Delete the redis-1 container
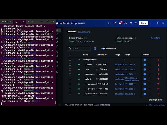The height and width of the screenshot is (125, 167). coord(158,70)
